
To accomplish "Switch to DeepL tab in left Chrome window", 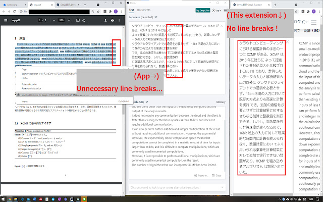I will pos(68,5).
